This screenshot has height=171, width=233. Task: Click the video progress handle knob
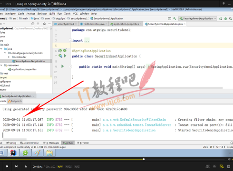pyautogui.click(x=144, y=159)
